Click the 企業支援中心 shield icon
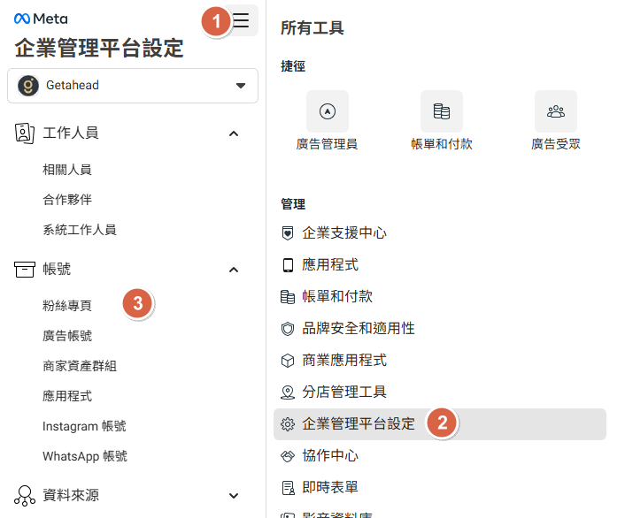The height and width of the screenshot is (518, 625). click(287, 233)
